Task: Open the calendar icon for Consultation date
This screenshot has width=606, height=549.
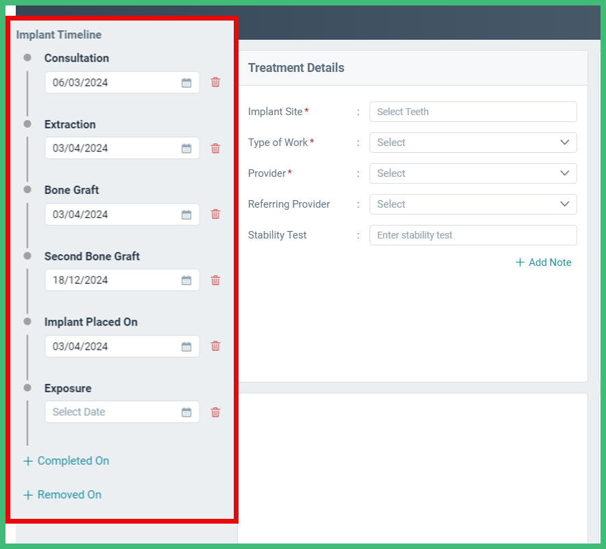Action: (x=186, y=82)
